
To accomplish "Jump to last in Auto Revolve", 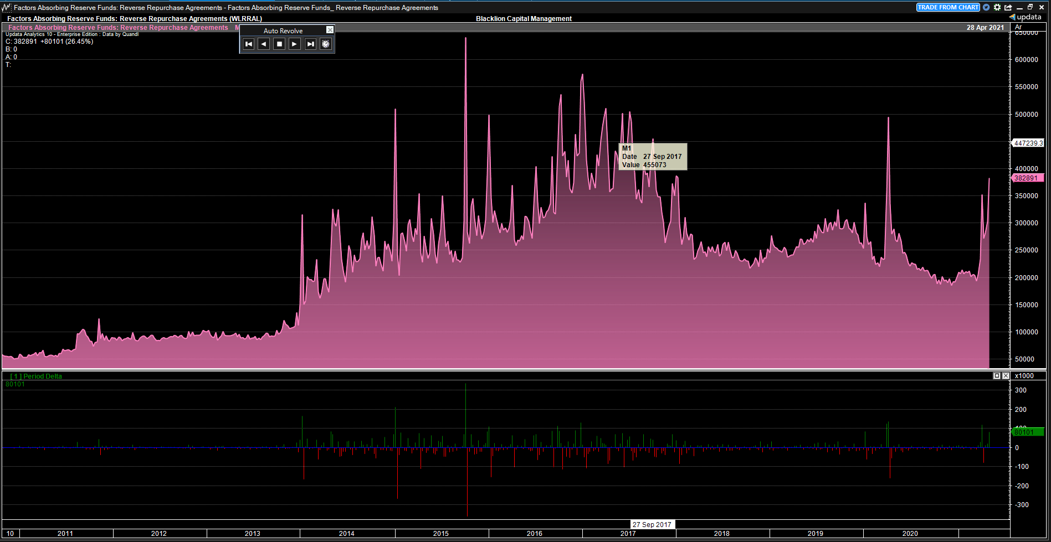I will tap(310, 44).
